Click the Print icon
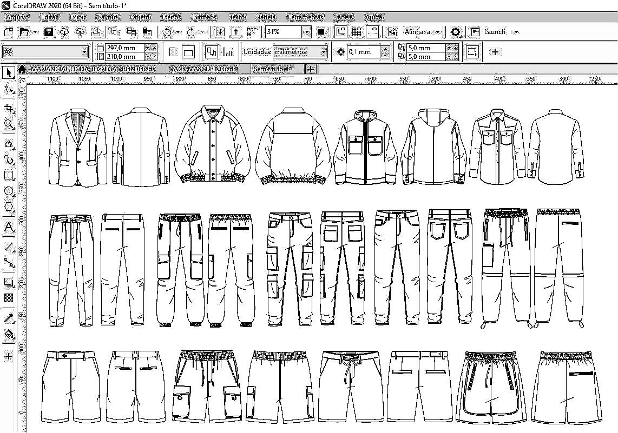The image size is (618, 433). [x=96, y=32]
